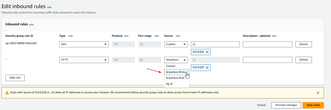Open the Custom source dropdown for SSH
The image size is (331, 110).
(176, 44)
